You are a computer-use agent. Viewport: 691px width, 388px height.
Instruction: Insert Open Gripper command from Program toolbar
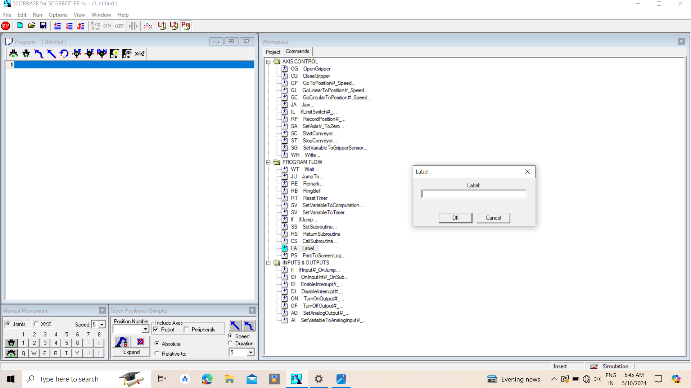[14, 54]
